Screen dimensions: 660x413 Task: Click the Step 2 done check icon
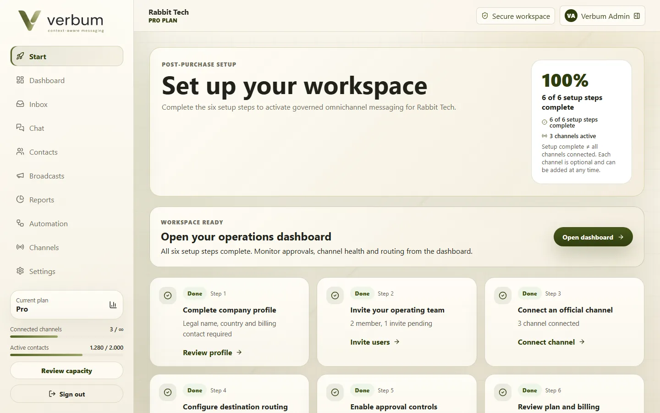(335, 296)
